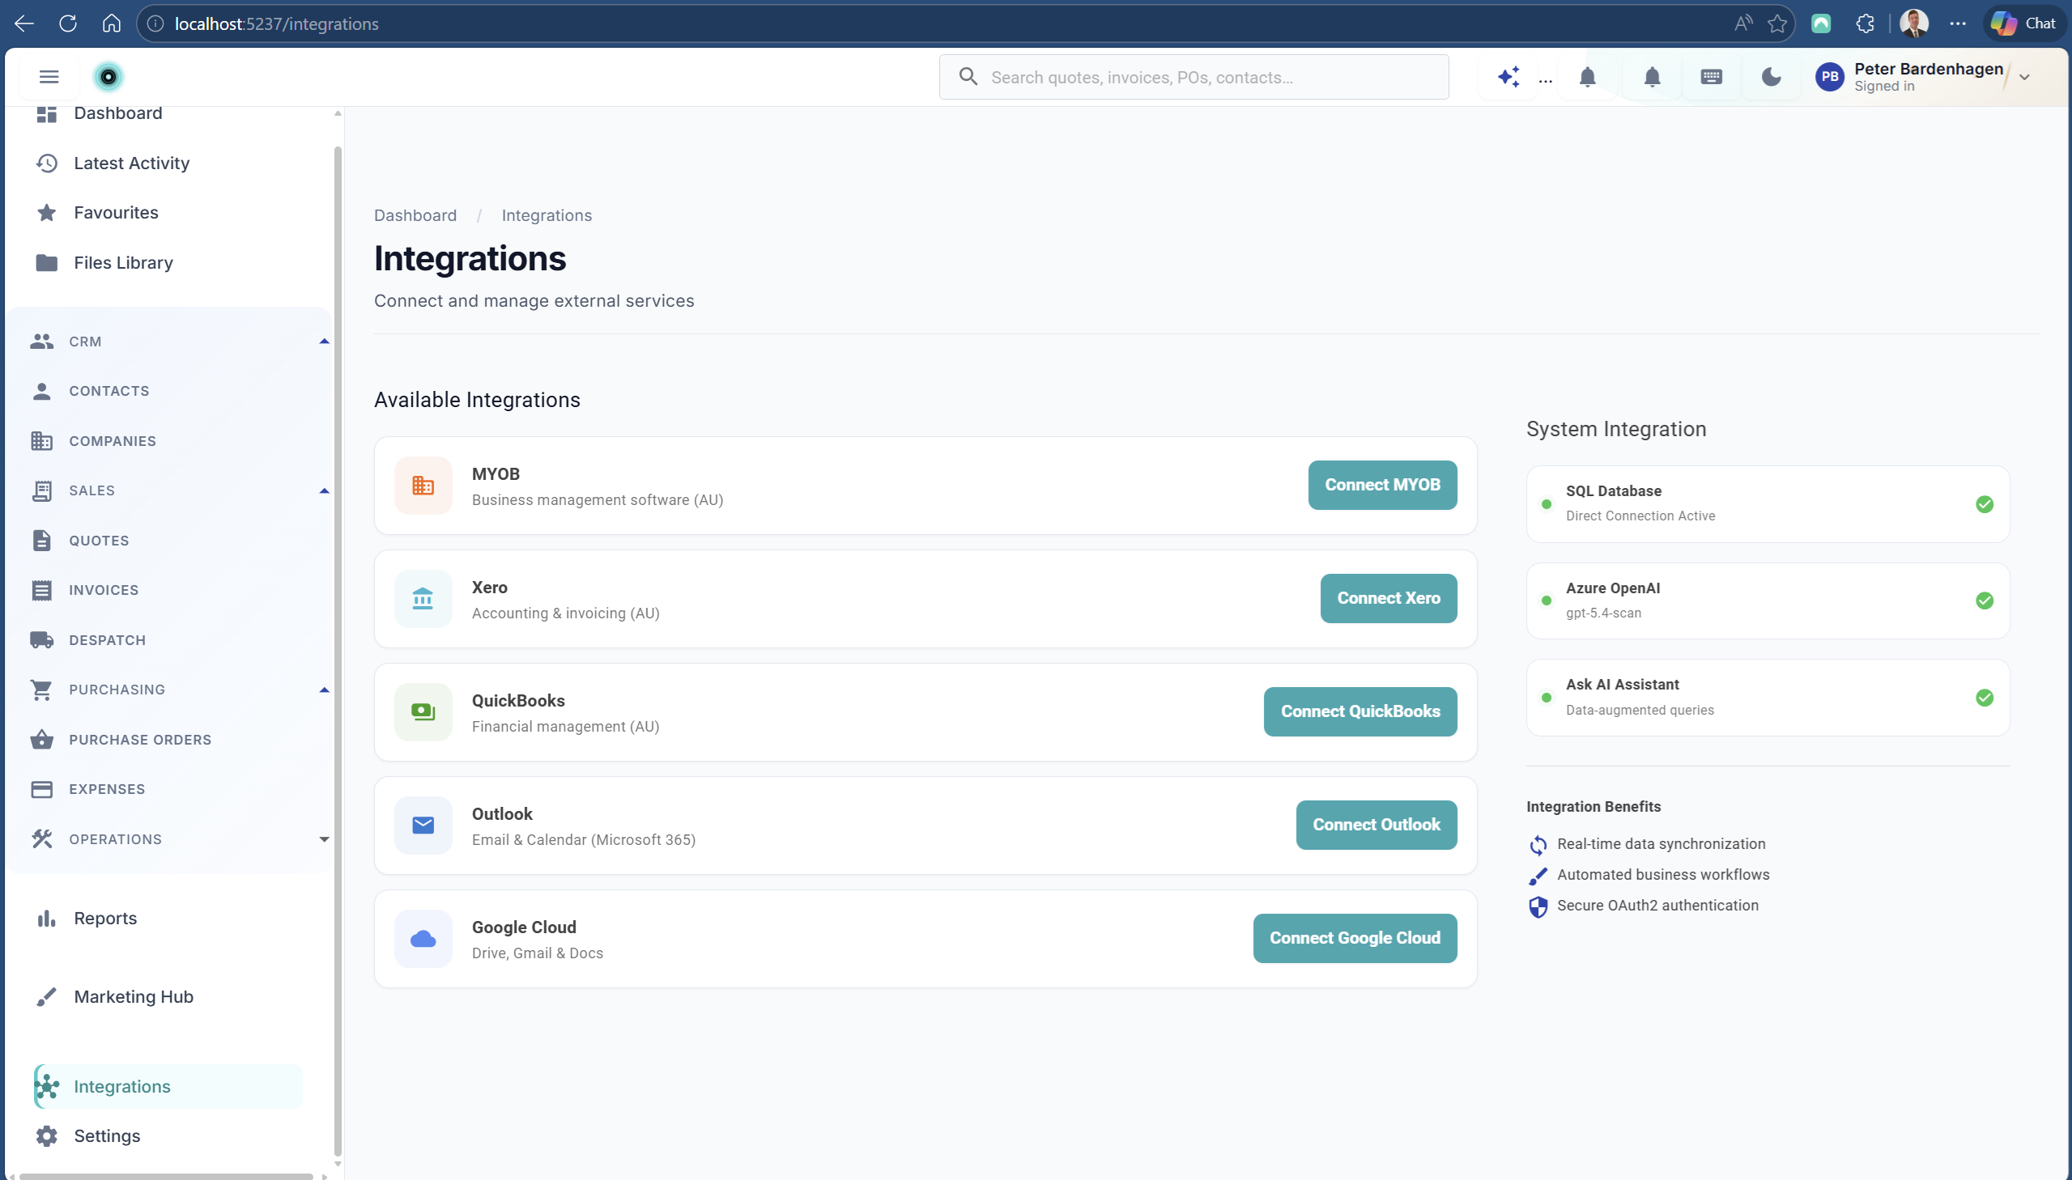
Task: Connect the QuickBooks integration
Action: click(1360, 711)
